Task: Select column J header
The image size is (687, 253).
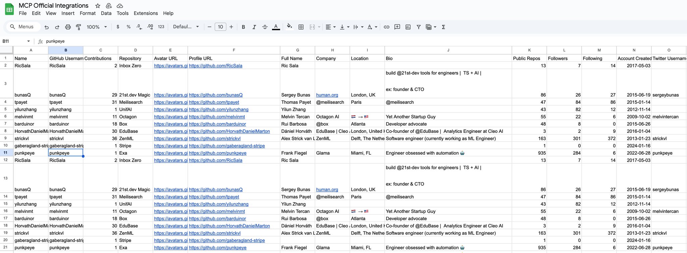Action: 448,50
